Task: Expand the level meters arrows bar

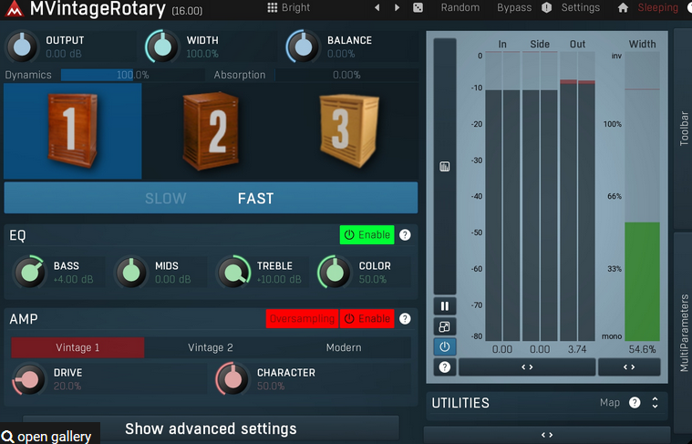Action: (x=527, y=367)
